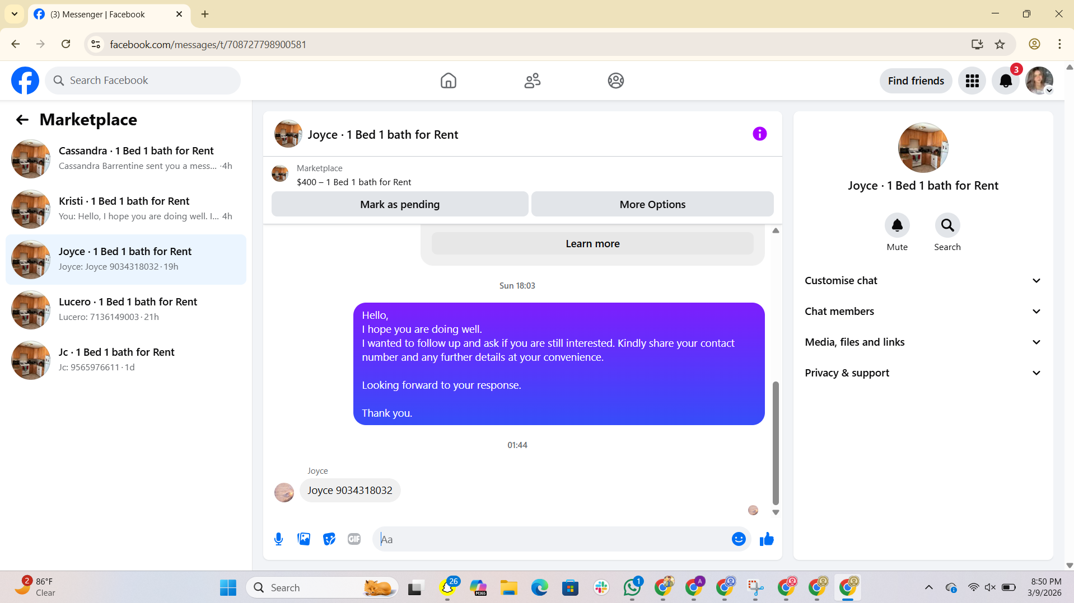Send a thumbs-up like
Viewport: 1074px width, 603px height.
point(767,539)
